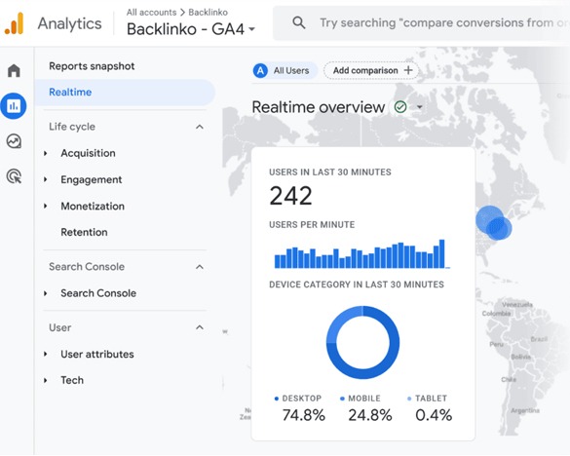Open the Tech reports
This screenshot has height=456, width=570.
pyautogui.click(x=72, y=380)
